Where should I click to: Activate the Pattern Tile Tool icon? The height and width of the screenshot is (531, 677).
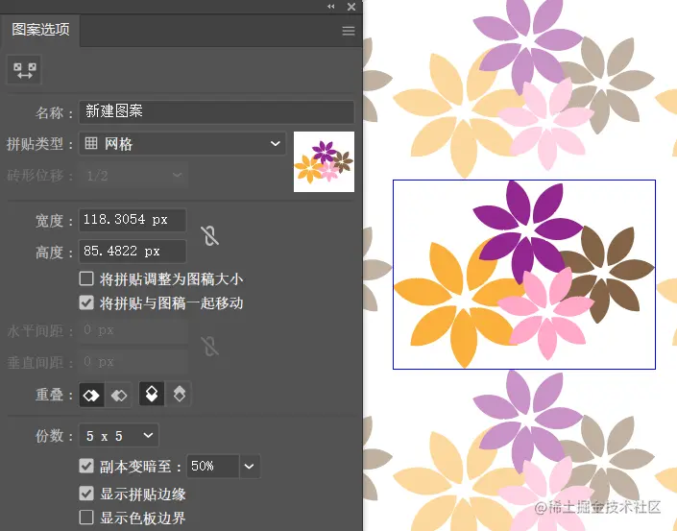(x=24, y=69)
